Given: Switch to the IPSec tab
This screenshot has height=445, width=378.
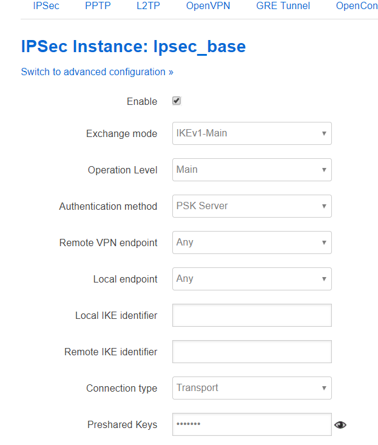Looking at the screenshot, I should click(x=46, y=6).
